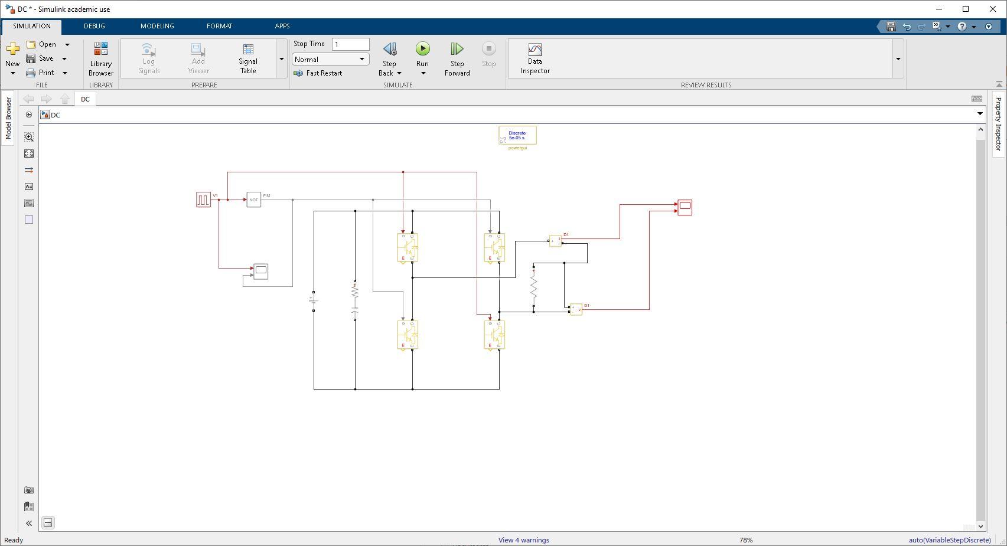Screen dimensions: 1007x546
Task: Switch to the Modeling tab
Action: pyautogui.click(x=157, y=26)
